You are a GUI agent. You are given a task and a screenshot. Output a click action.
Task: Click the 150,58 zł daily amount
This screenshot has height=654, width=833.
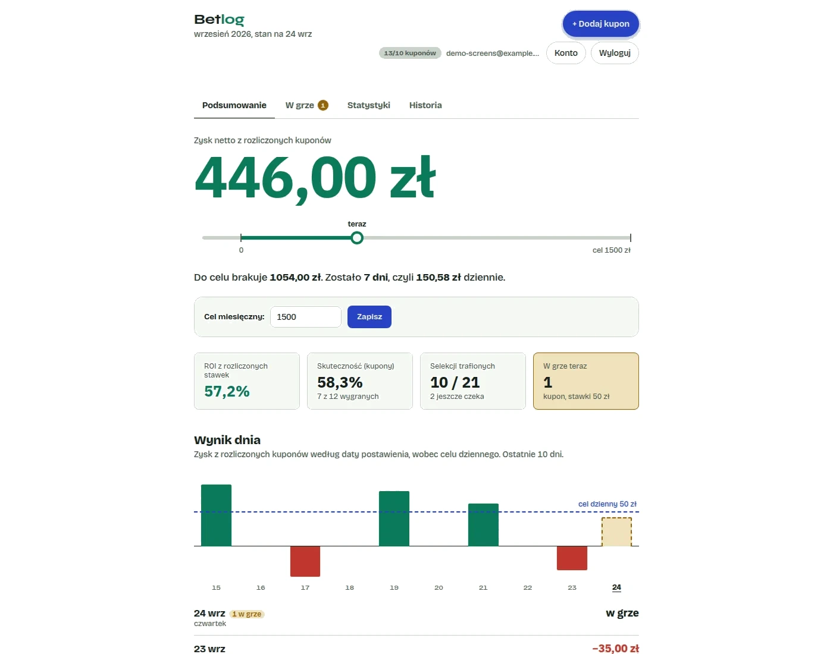(x=439, y=277)
